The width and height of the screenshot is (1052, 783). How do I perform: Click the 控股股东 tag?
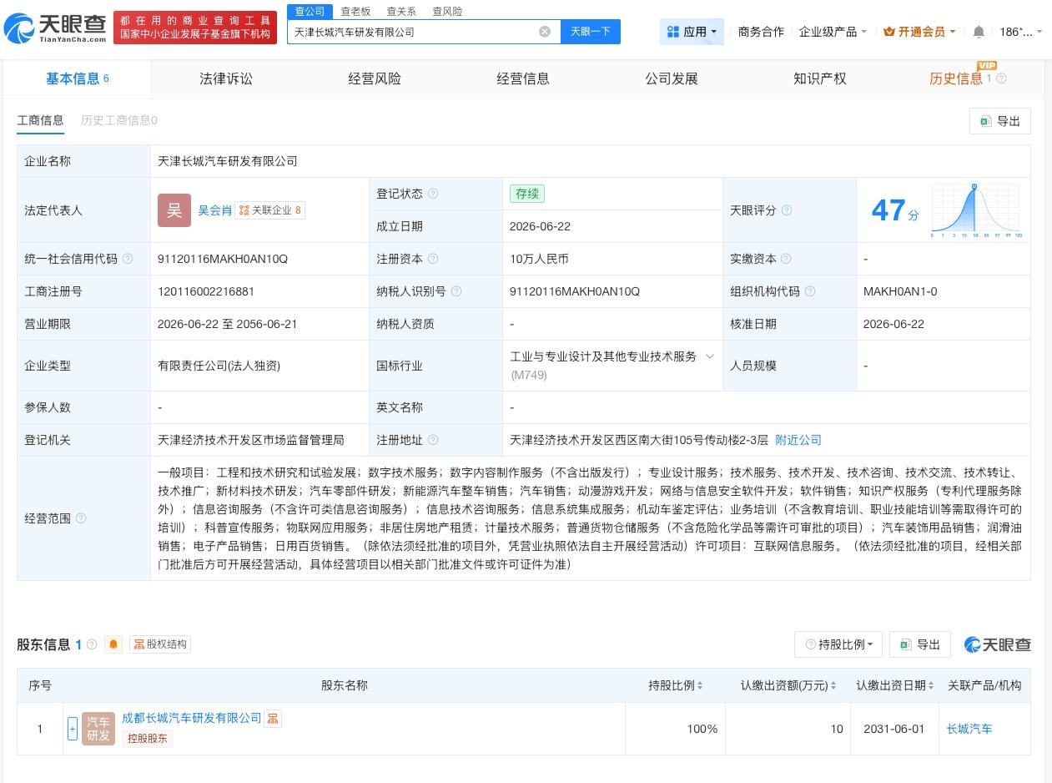click(148, 738)
